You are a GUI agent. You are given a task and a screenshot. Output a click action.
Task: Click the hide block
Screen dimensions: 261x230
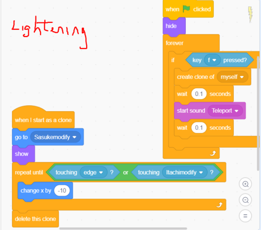[x=174, y=26]
